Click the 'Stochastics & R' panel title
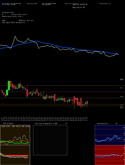Screen dimensions: 125x165 102,123
